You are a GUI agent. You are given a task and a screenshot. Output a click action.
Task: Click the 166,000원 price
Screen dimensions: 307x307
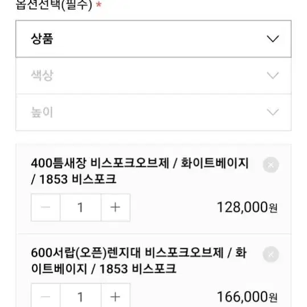pos(247,297)
